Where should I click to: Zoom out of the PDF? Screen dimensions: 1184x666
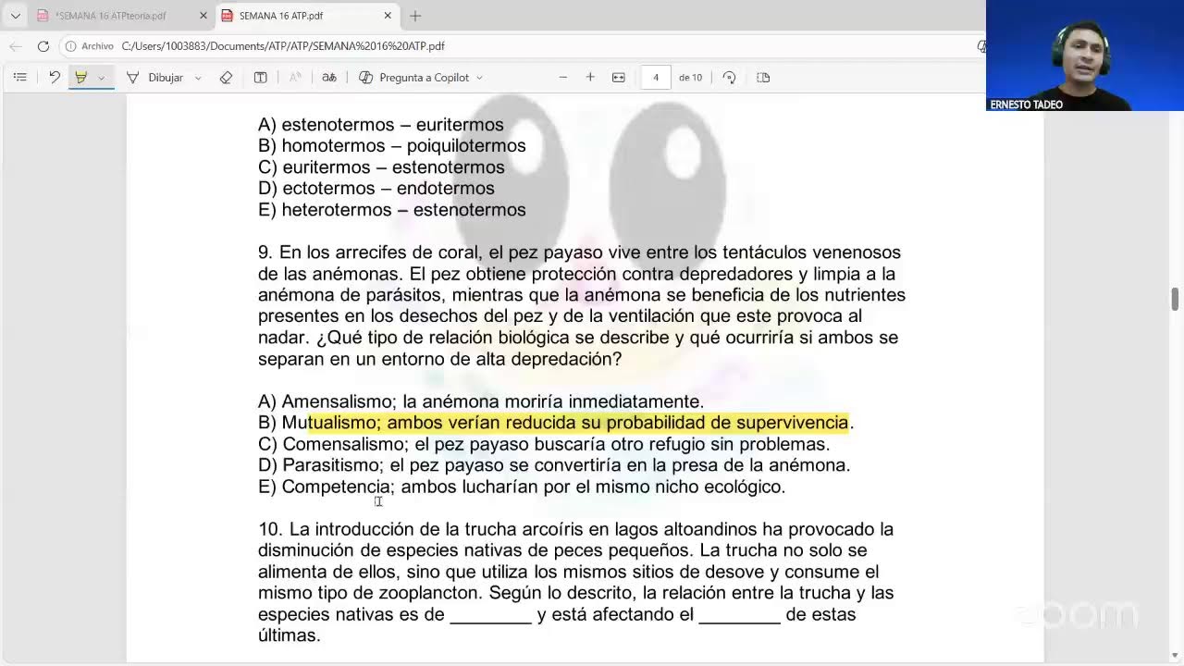[562, 78]
